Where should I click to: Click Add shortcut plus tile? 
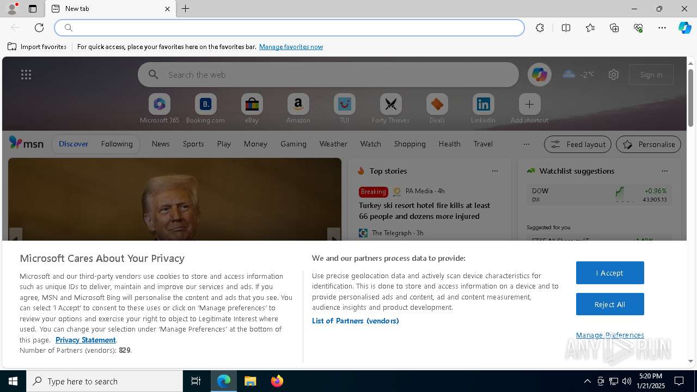[529, 108]
